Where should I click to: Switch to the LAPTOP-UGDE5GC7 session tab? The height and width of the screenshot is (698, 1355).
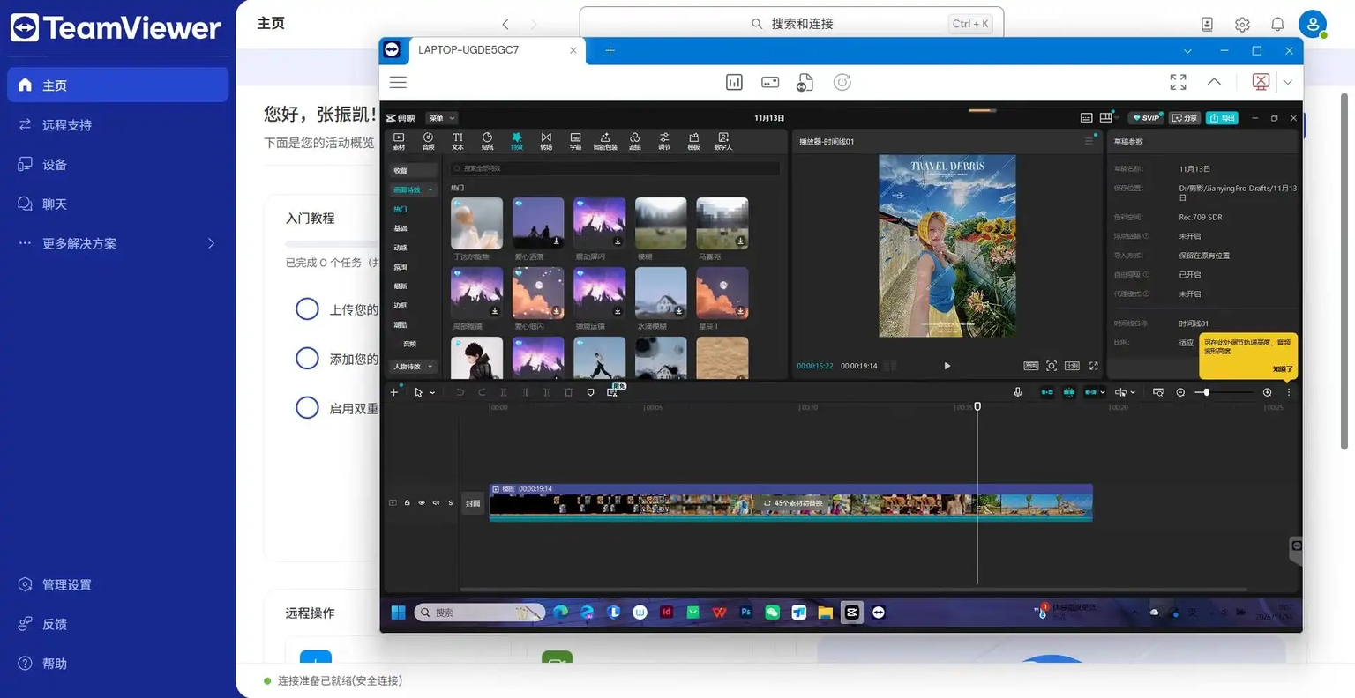[468, 50]
